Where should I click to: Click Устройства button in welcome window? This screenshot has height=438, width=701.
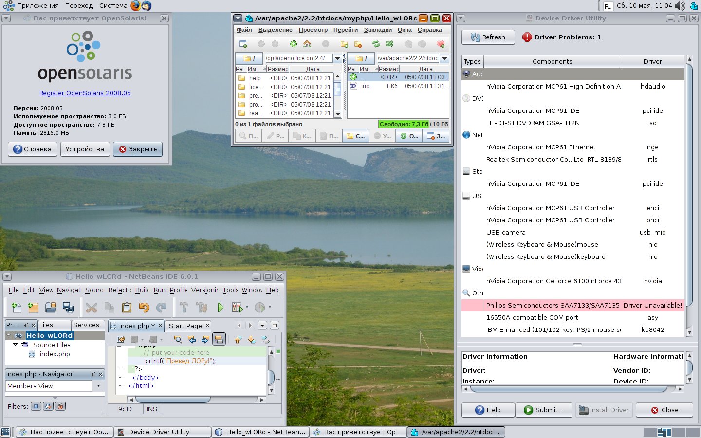click(85, 149)
